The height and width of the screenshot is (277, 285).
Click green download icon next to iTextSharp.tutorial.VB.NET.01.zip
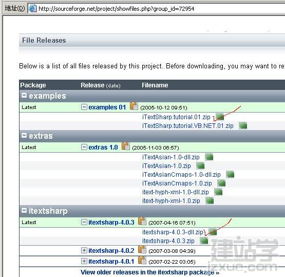(243, 125)
